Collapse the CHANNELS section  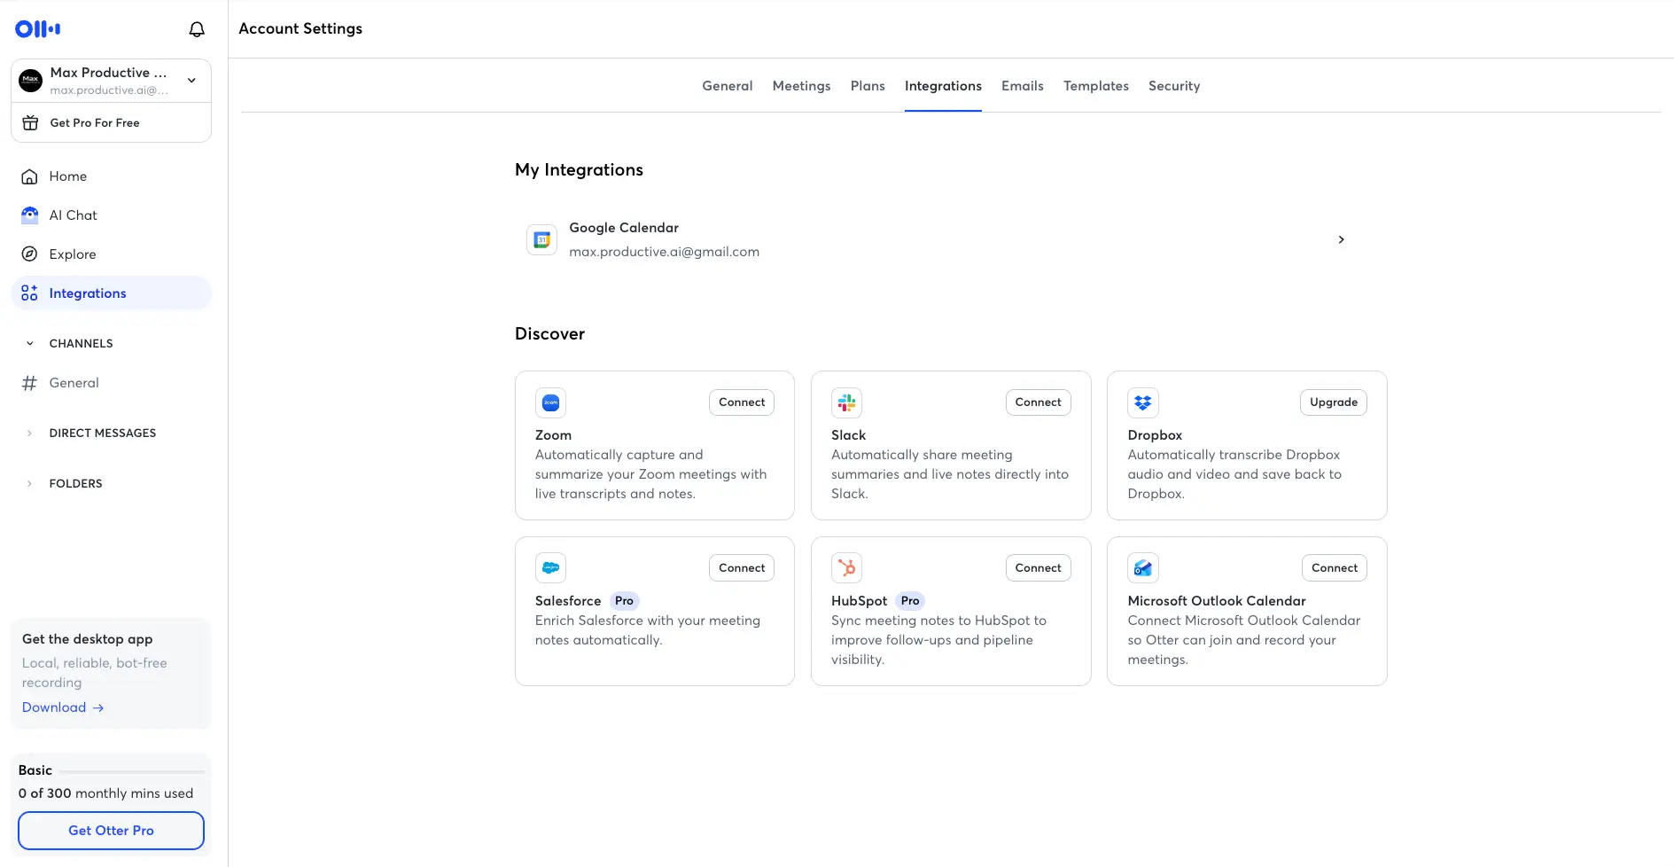click(30, 344)
